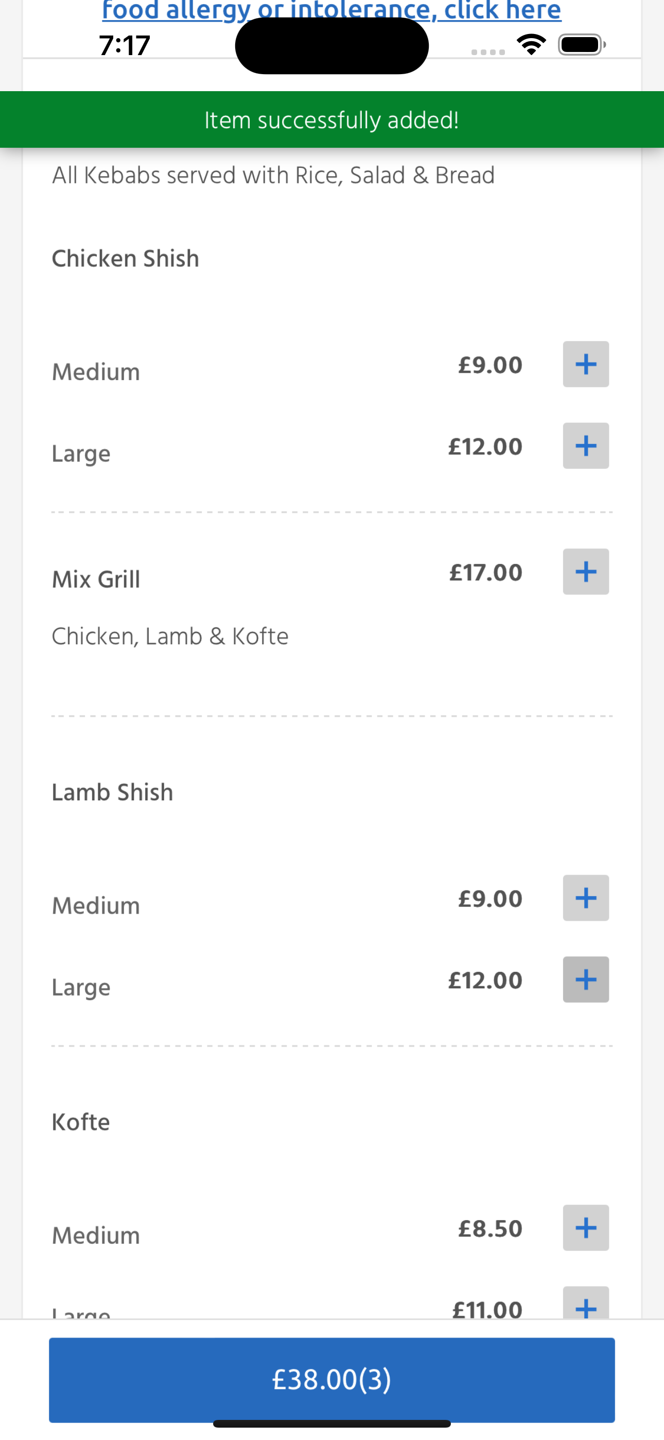Image resolution: width=664 pixels, height=1440 pixels.
Task: Tap the Chicken, Lamb & Kofte description
Action: point(170,636)
